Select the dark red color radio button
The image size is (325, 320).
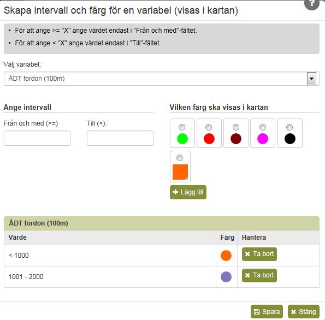235,127
